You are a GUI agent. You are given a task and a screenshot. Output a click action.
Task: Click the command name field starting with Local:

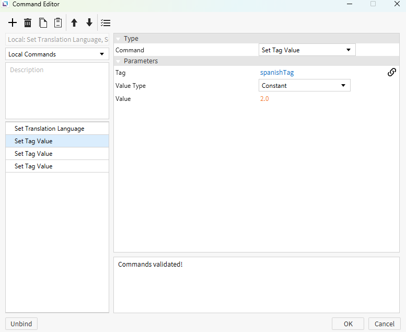57,39
